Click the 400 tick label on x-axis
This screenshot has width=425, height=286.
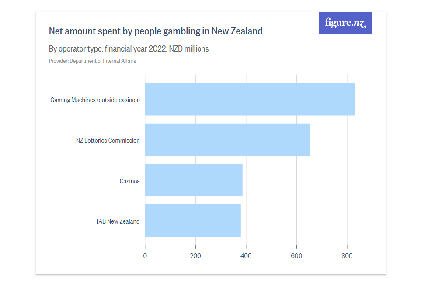coord(246,256)
